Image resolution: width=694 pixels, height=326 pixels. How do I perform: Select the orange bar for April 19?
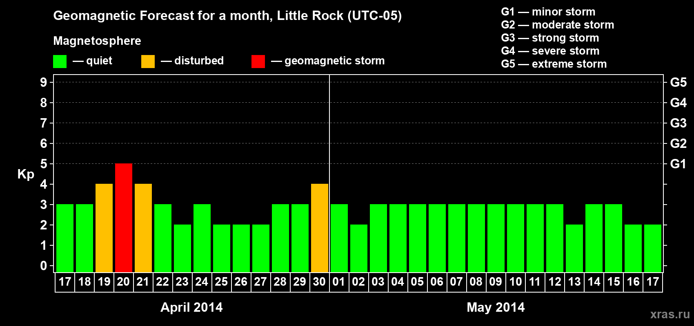coord(104,228)
